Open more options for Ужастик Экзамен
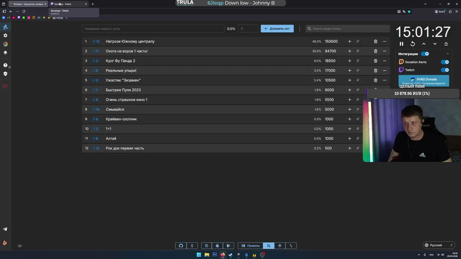 coord(385,80)
